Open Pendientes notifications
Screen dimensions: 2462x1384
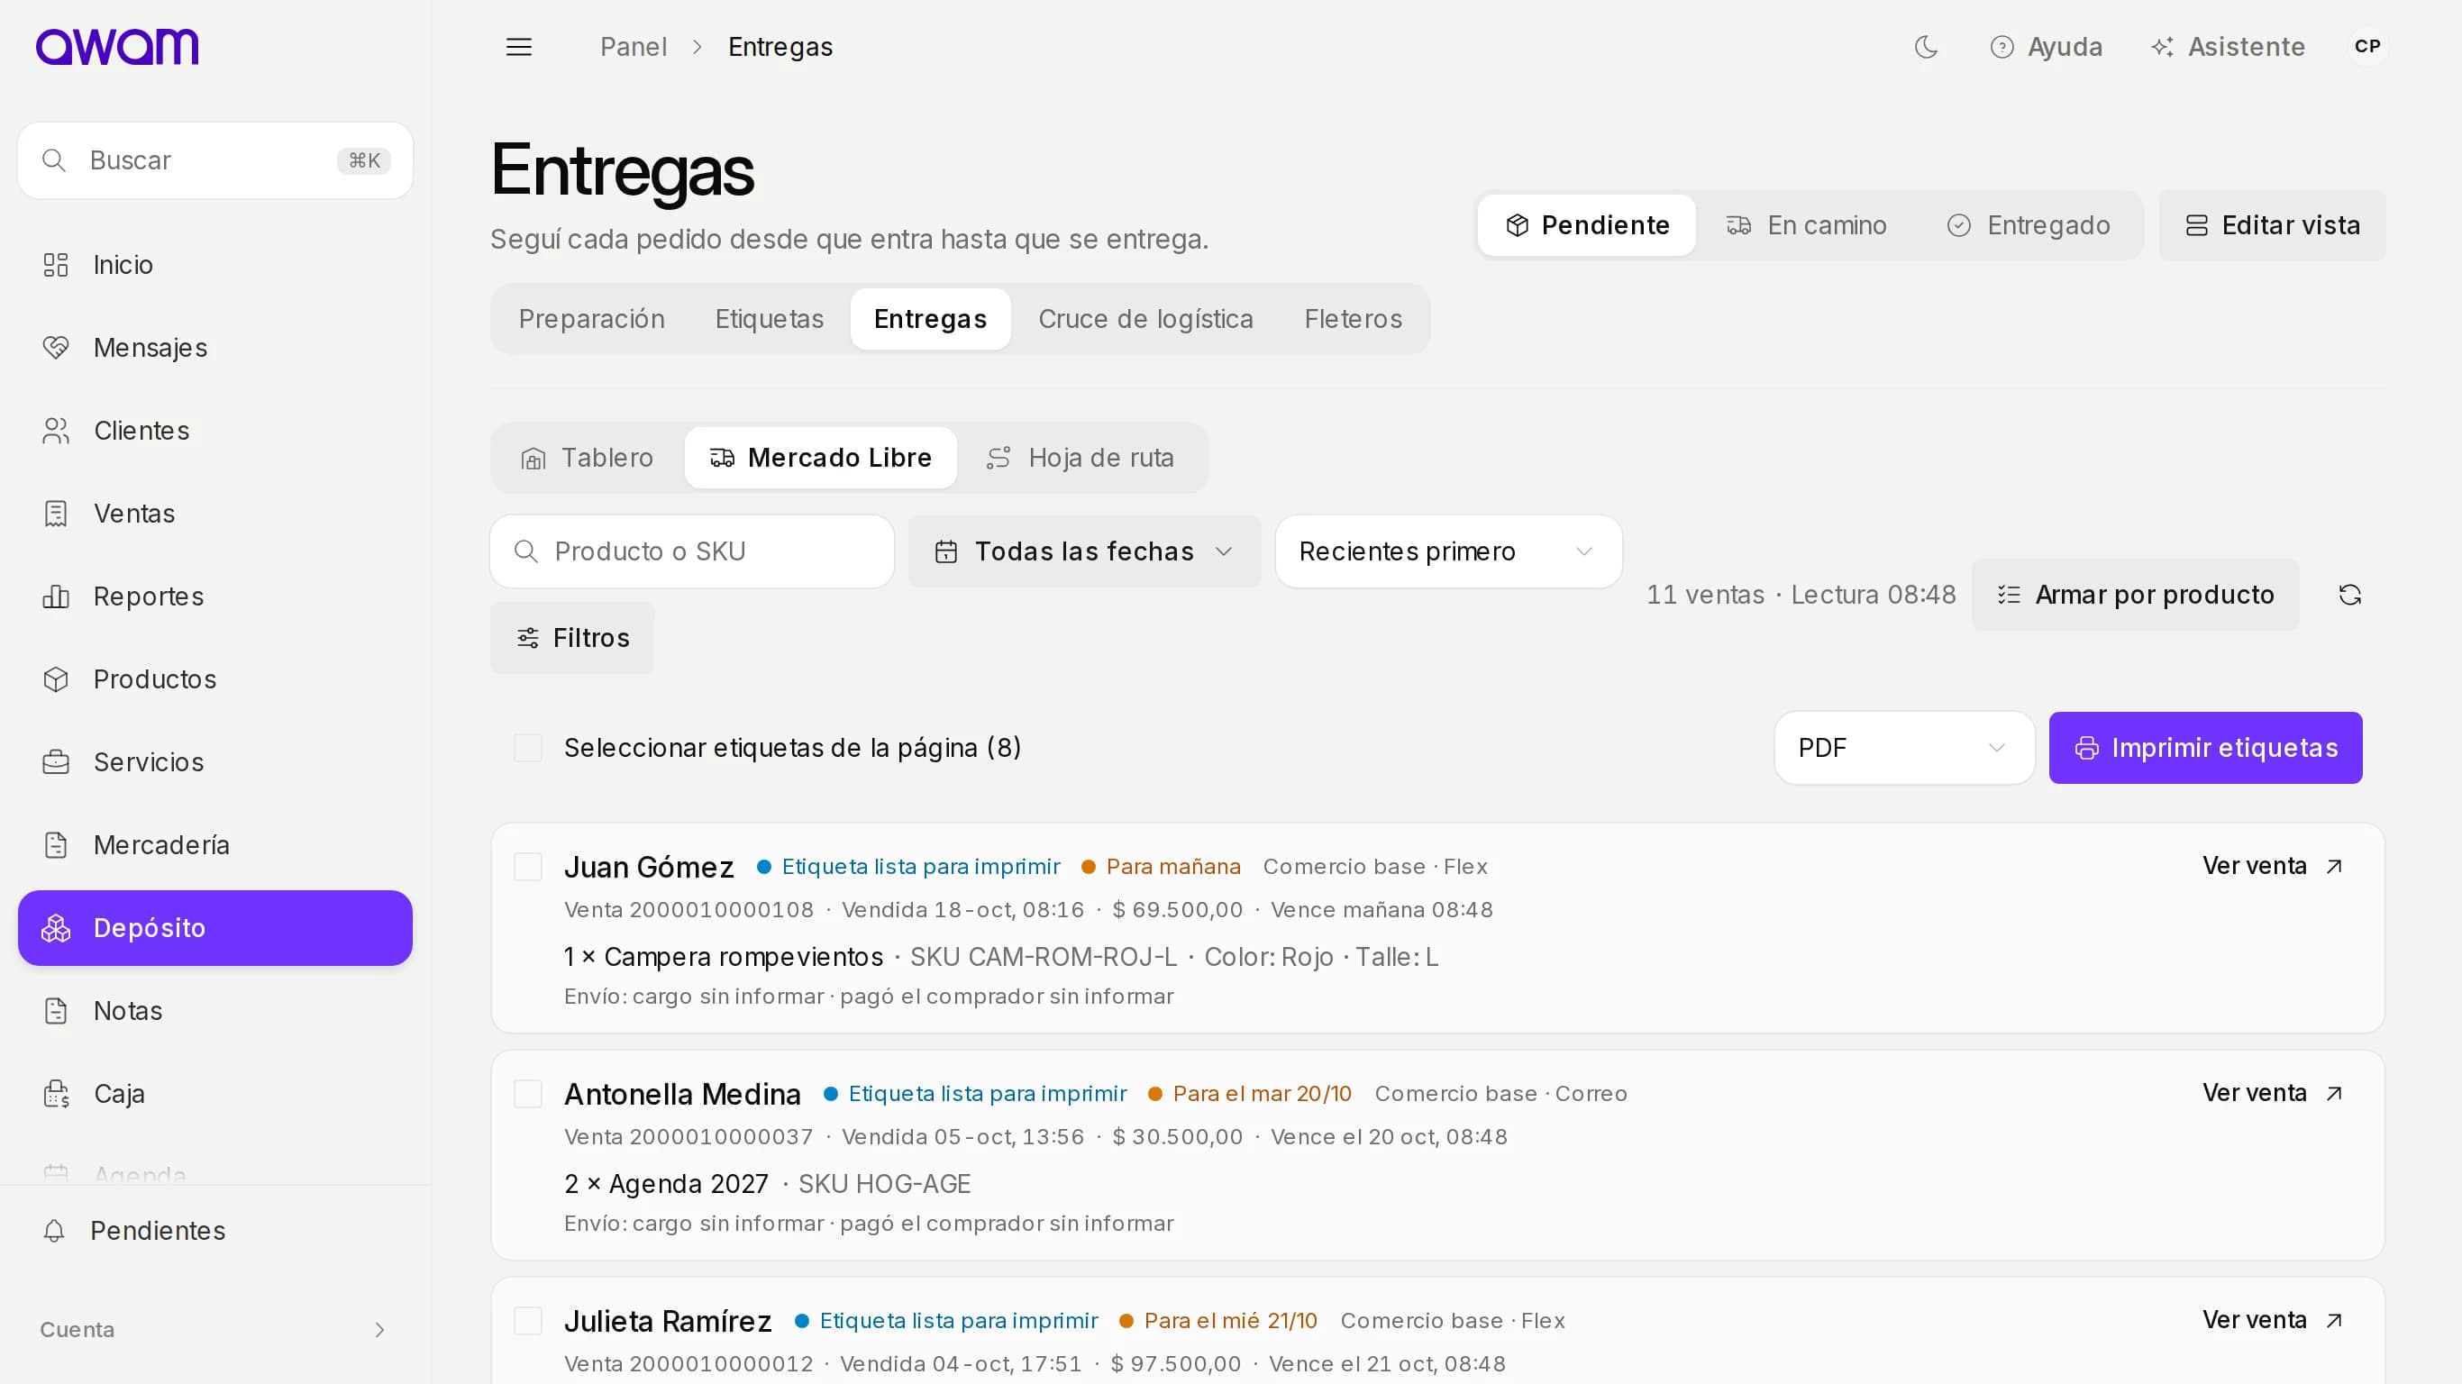coord(215,1230)
